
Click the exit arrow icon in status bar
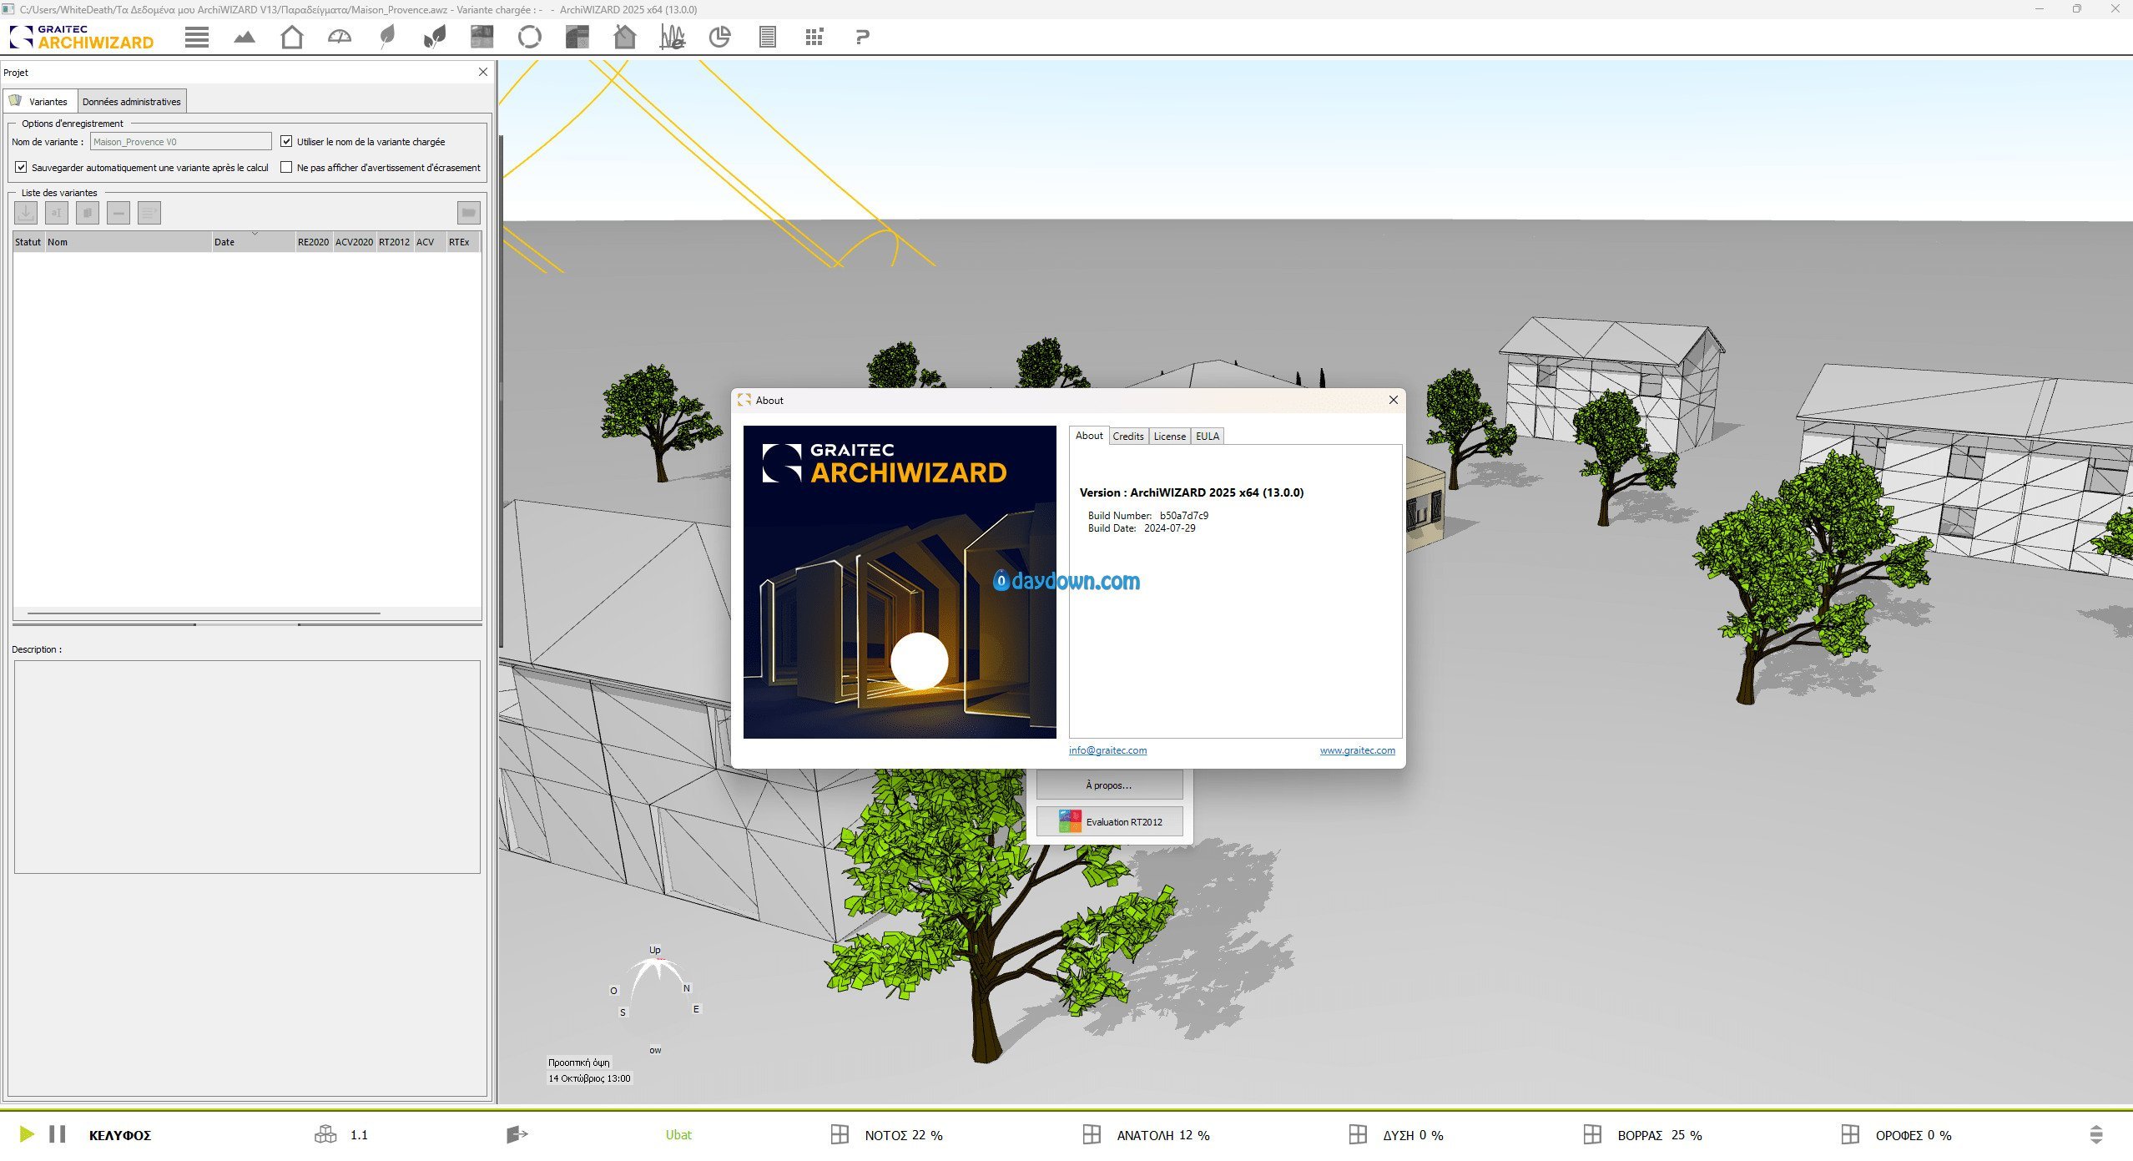(517, 1134)
